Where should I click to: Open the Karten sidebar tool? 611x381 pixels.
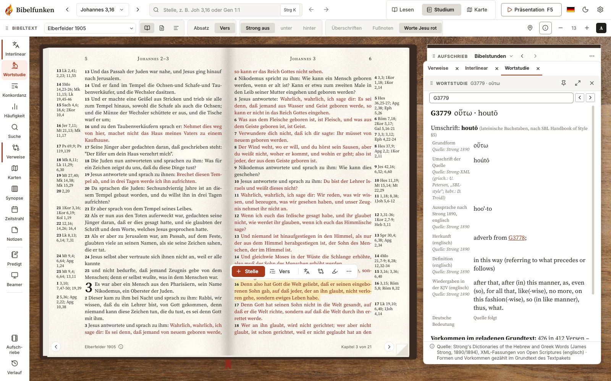click(x=15, y=173)
